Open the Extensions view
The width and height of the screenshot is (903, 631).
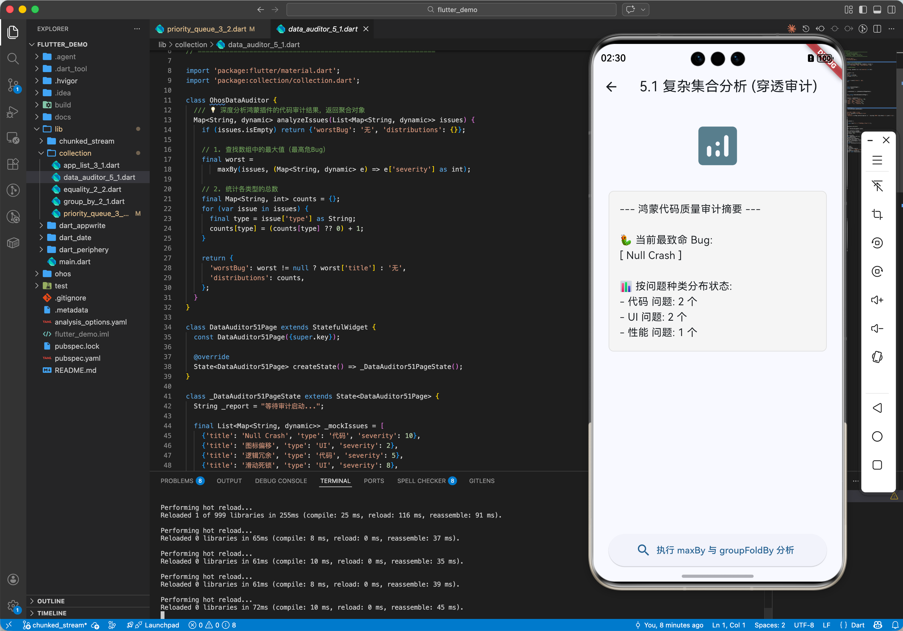click(x=13, y=164)
